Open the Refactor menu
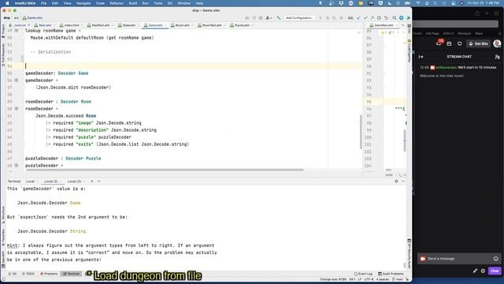 (x=117, y=3)
